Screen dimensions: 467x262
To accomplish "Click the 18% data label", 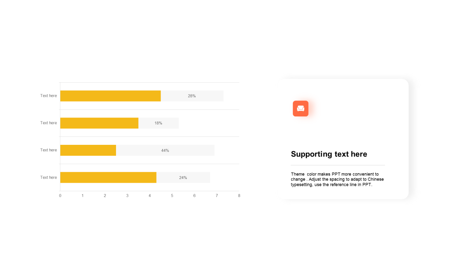I will pos(158,123).
